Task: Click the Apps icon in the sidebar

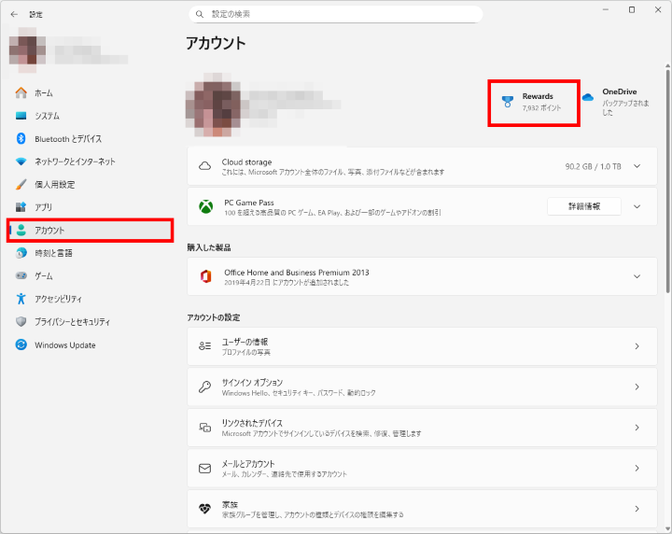Action: 21,207
